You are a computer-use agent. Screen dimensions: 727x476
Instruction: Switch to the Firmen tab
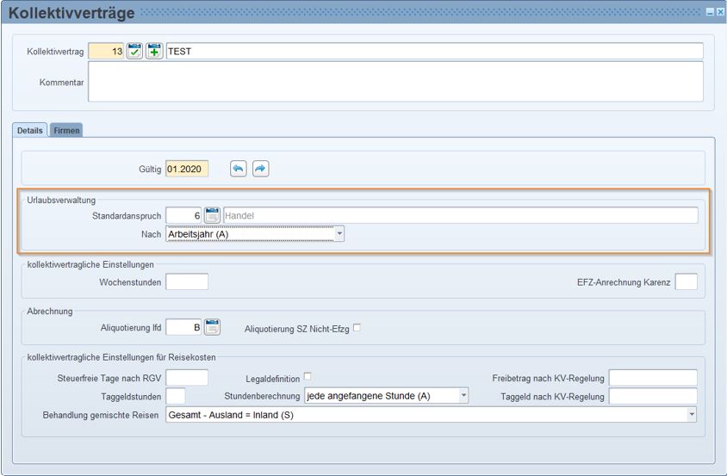(66, 130)
